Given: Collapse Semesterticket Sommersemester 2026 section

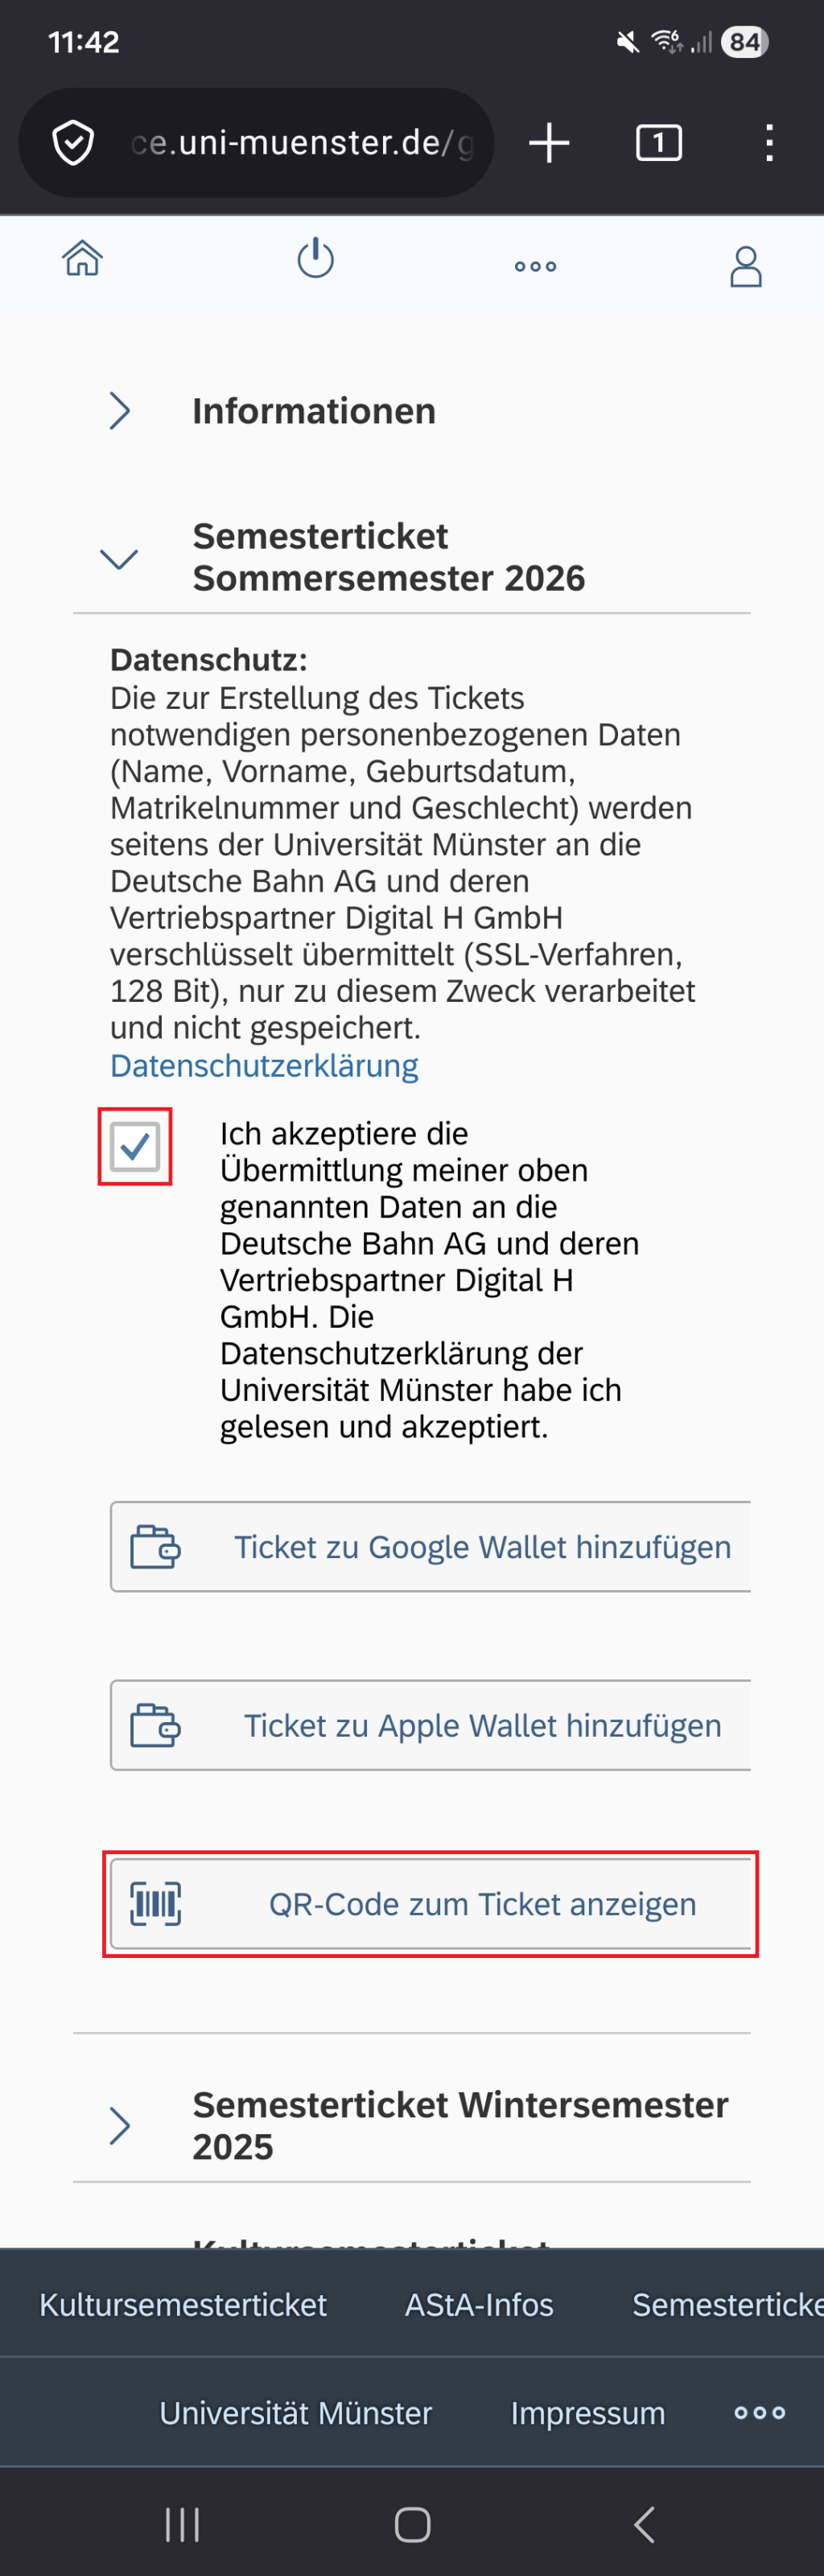Looking at the screenshot, I should (119, 558).
